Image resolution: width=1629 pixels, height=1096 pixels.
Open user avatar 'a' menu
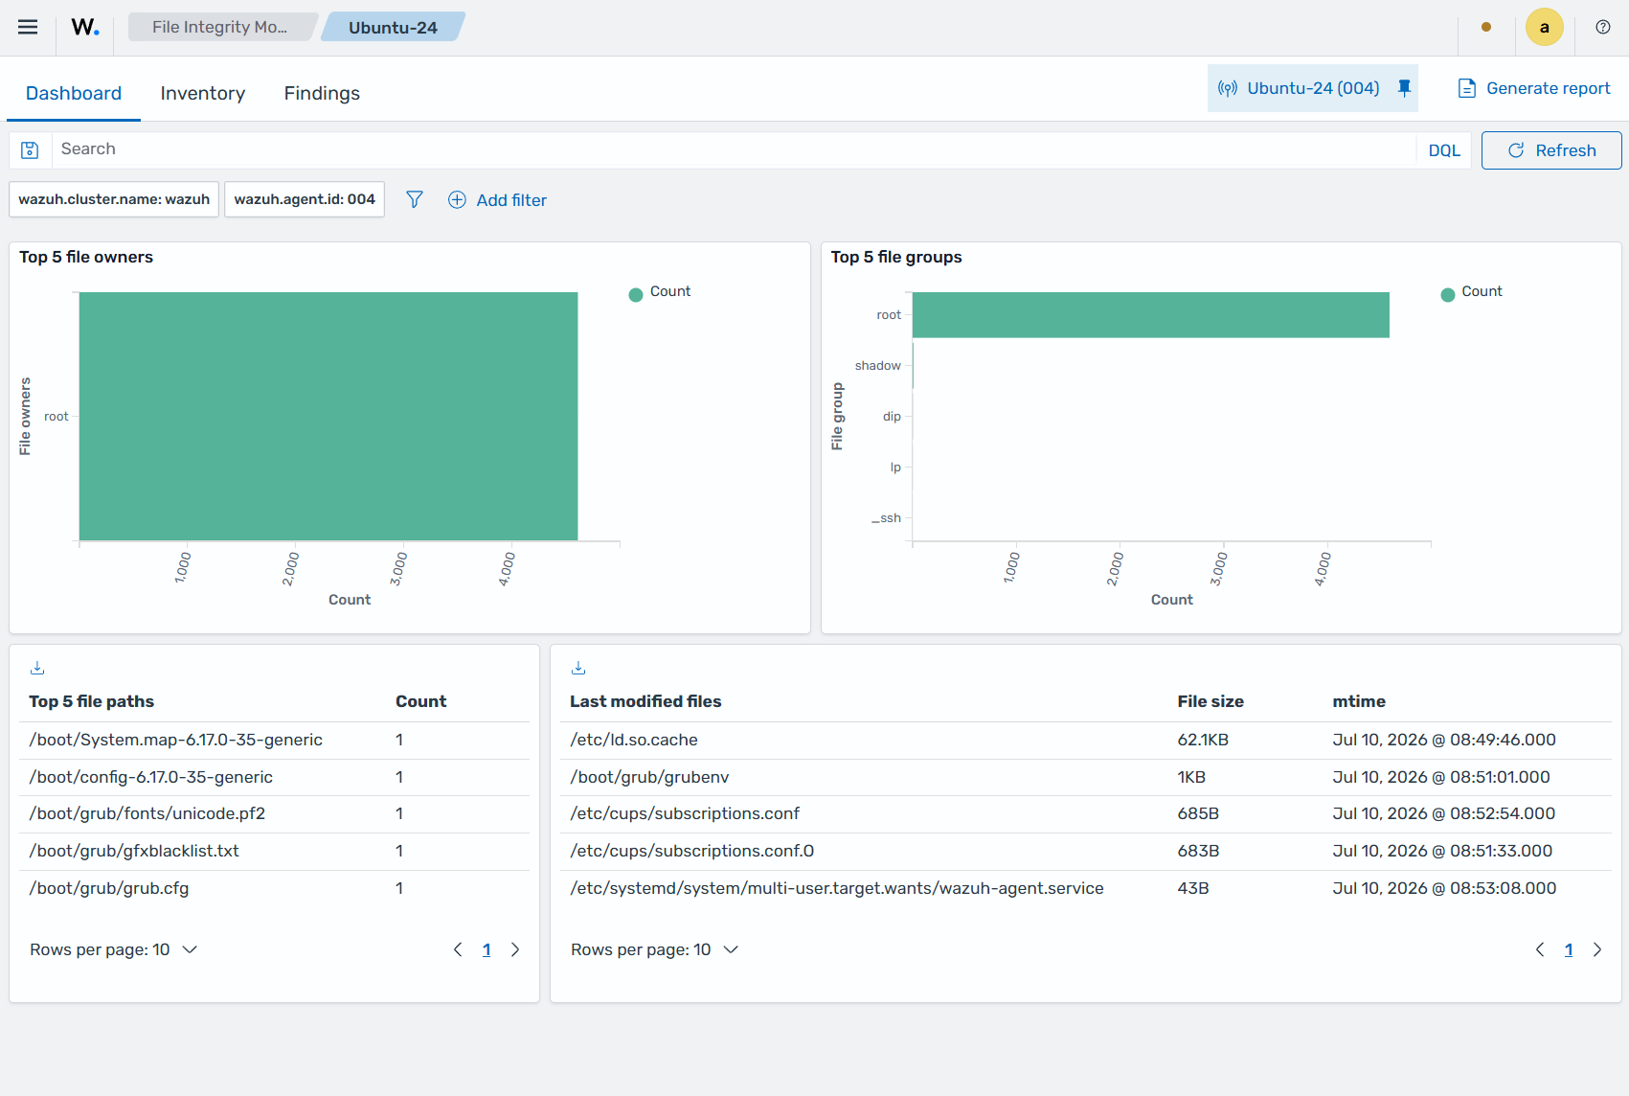[x=1544, y=27]
